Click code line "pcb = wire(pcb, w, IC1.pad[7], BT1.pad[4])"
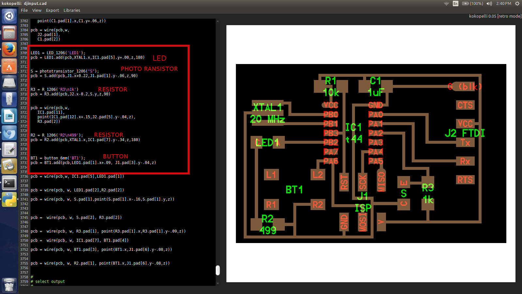The image size is (522, 294). (80, 240)
